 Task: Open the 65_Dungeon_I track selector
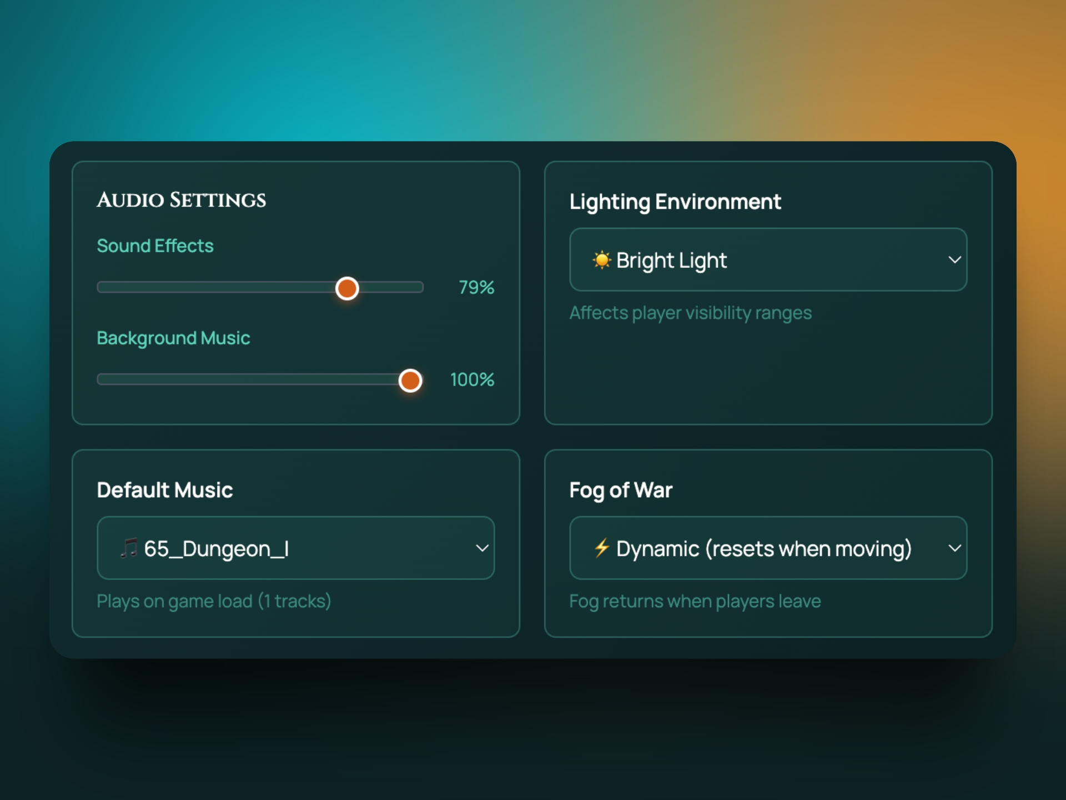click(295, 548)
